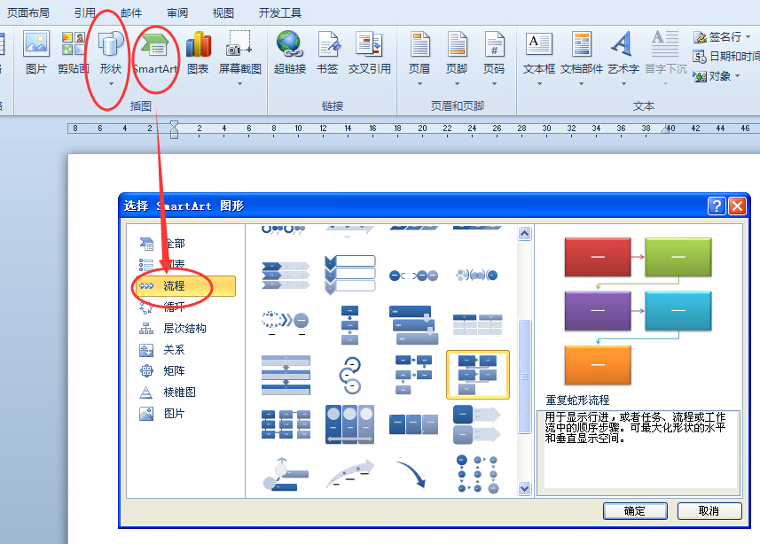Viewport: 760px width, 544px height.
Task: Switch to the References (引用) tab
Action: (85, 13)
